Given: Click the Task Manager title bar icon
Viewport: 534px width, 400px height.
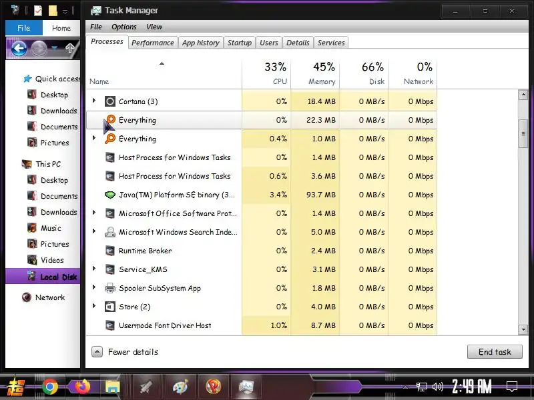Looking at the screenshot, I should [95, 11].
